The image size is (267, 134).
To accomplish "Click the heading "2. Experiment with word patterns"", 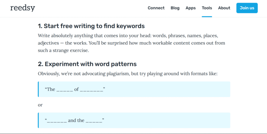I will pyautogui.click(x=87, y=64).
